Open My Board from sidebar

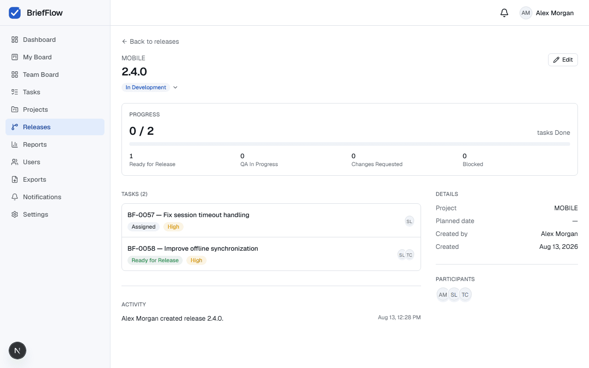(55, 57)
